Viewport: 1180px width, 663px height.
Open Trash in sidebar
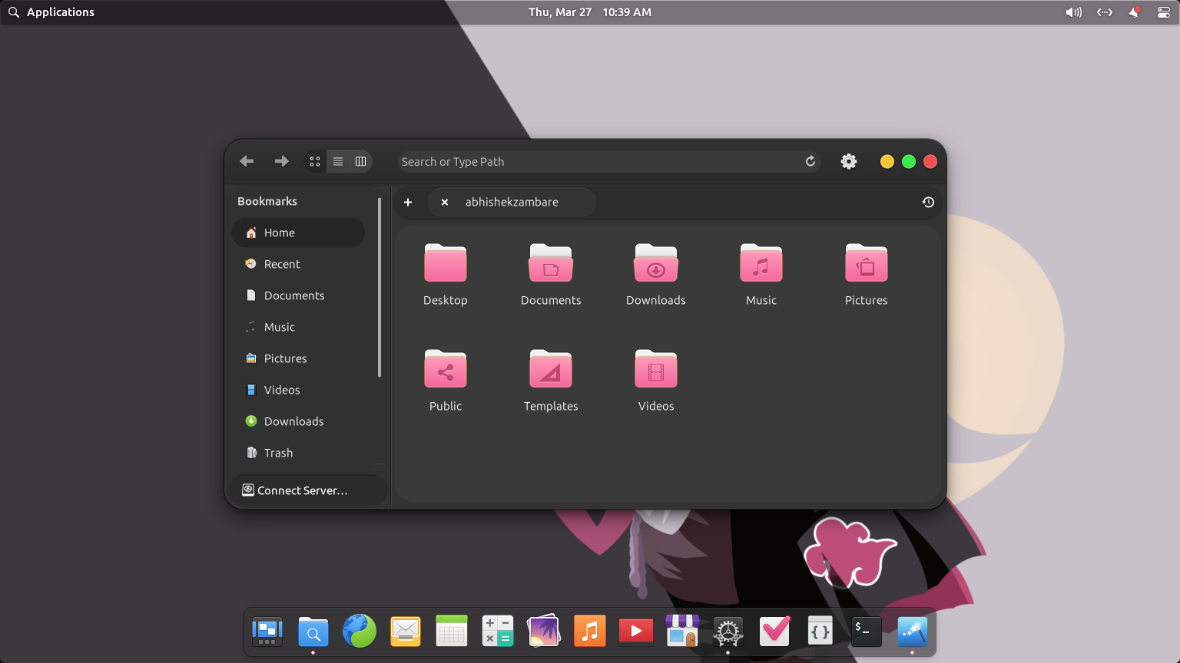tap(298, 453)
